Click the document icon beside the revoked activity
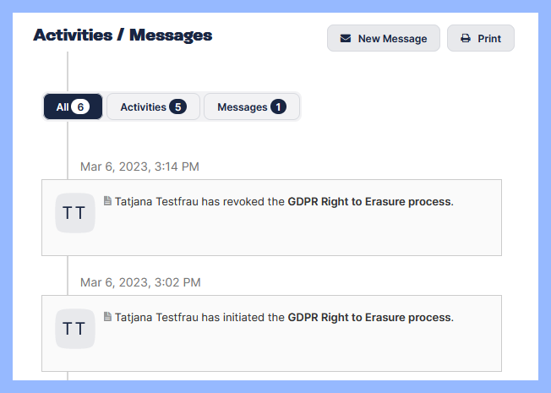 click(107, 201)
